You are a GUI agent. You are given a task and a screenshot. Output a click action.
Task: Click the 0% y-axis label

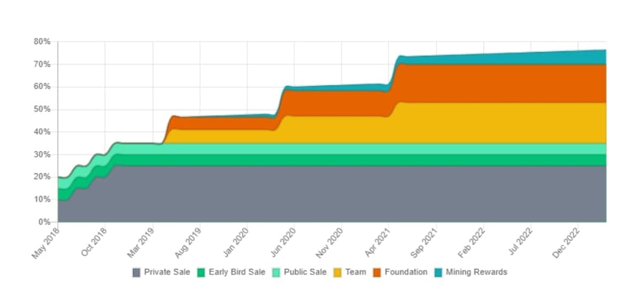coord(45,222)
